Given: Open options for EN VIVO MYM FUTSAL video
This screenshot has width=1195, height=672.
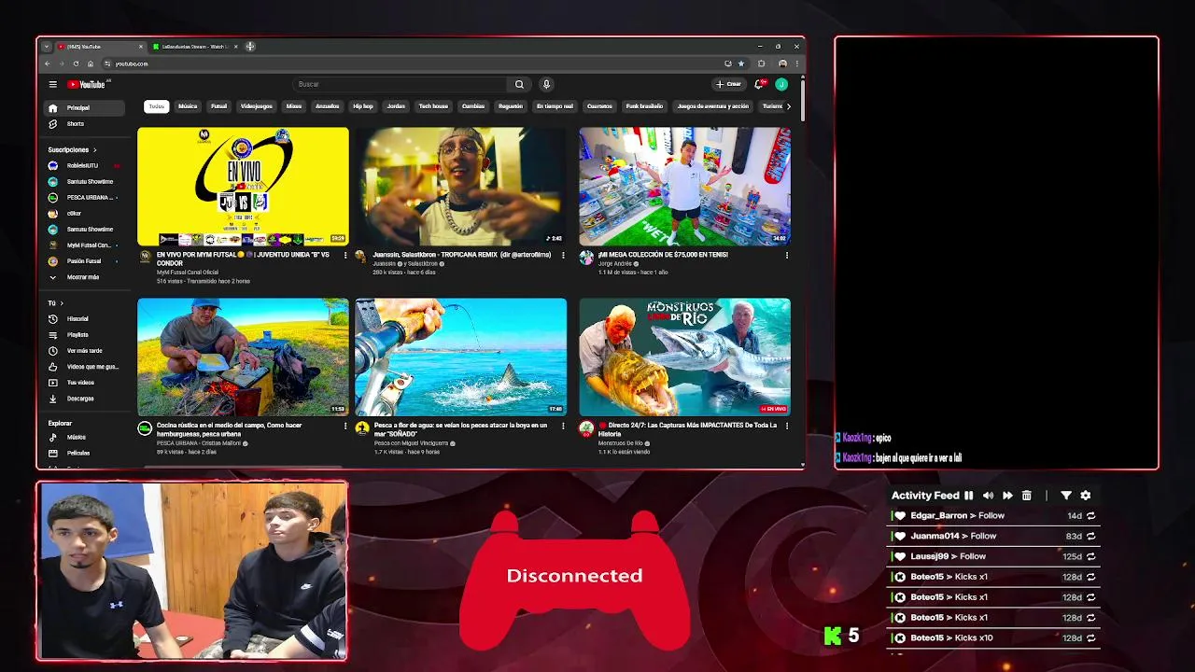Looking at the screenshot, I should coord(344,255).
